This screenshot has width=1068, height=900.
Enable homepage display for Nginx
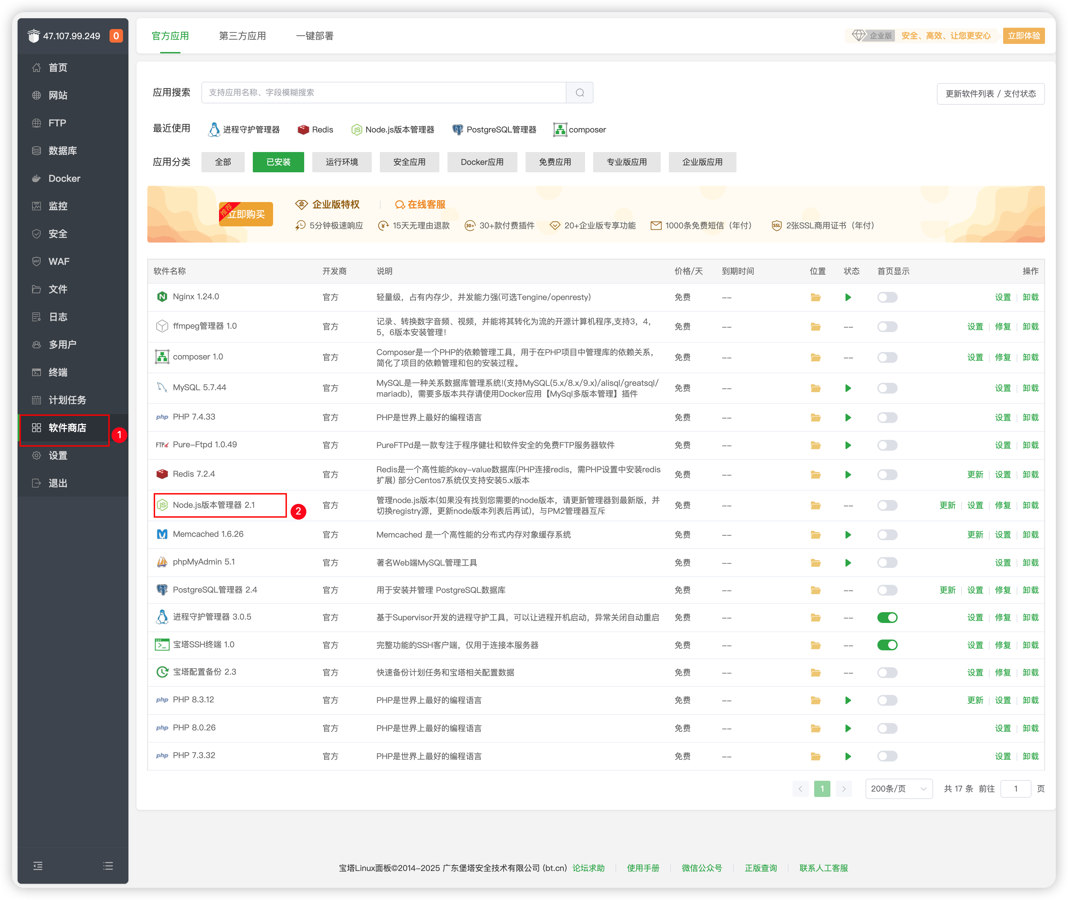(x=887, y=297)
